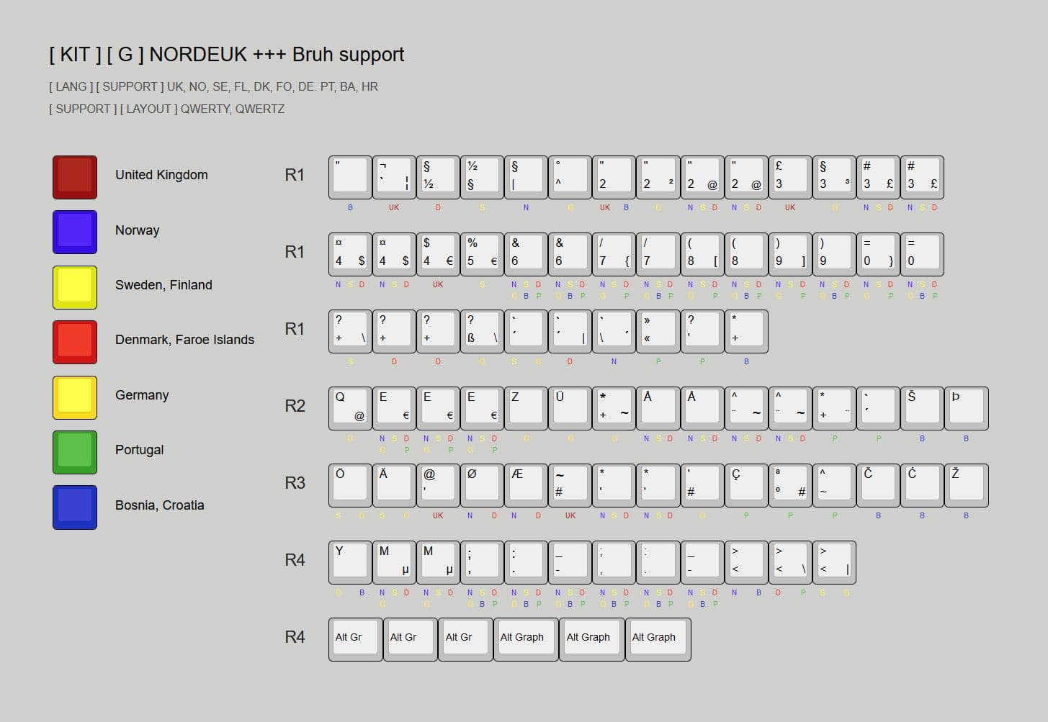Select the Ü keycap
The height and width of the screenshot is (722, 1048).
[569, 407]
